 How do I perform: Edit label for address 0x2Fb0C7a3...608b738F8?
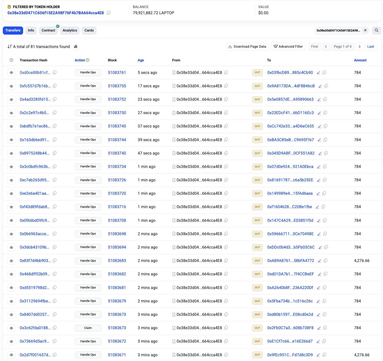319,328
